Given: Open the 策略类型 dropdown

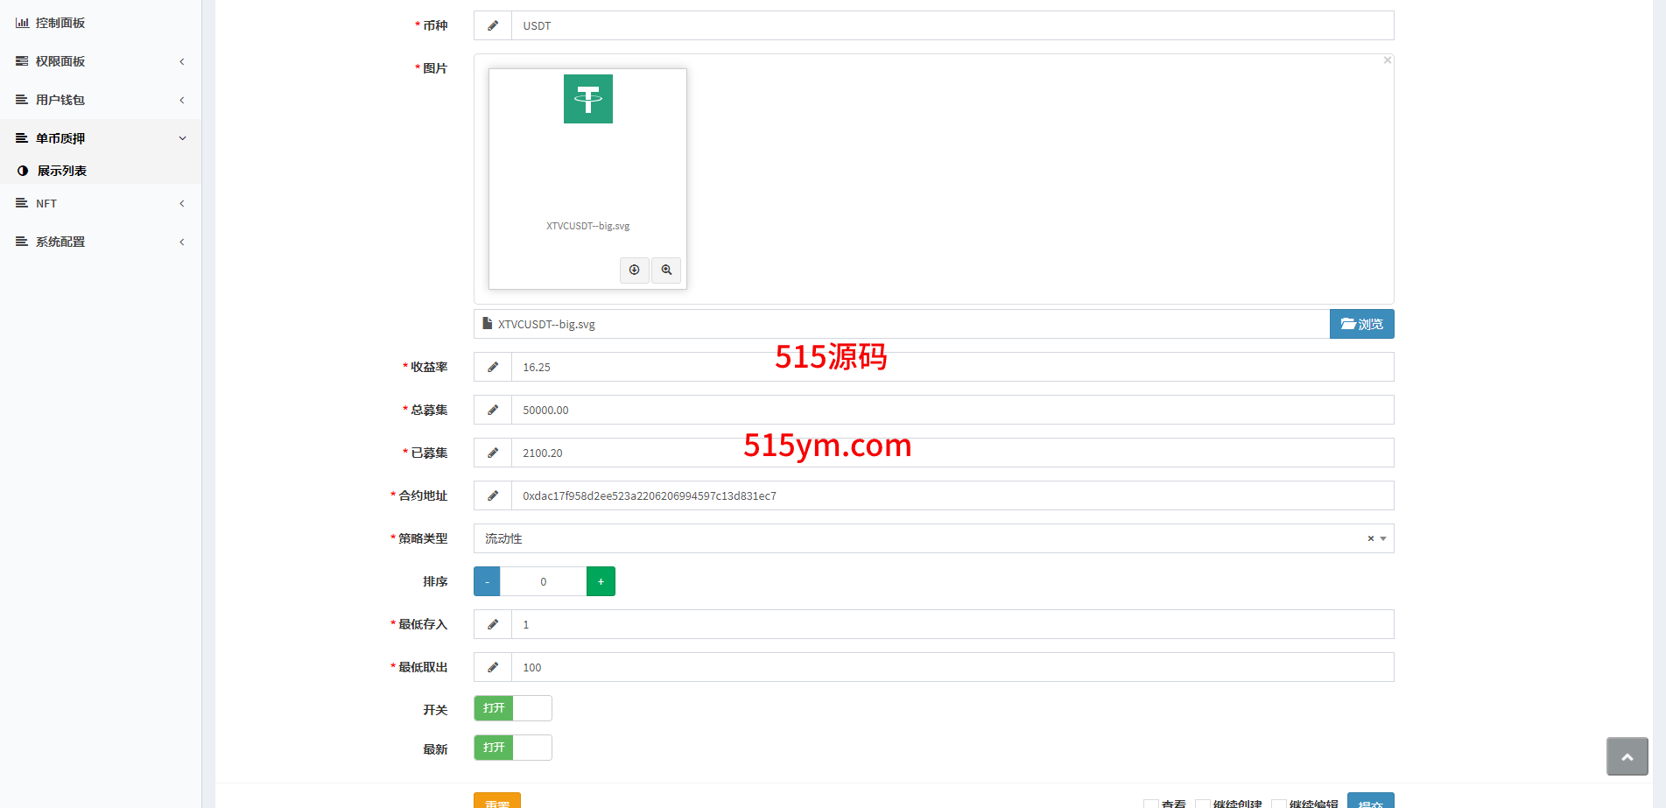Looking at the screenshot, I should click(919, 538).
